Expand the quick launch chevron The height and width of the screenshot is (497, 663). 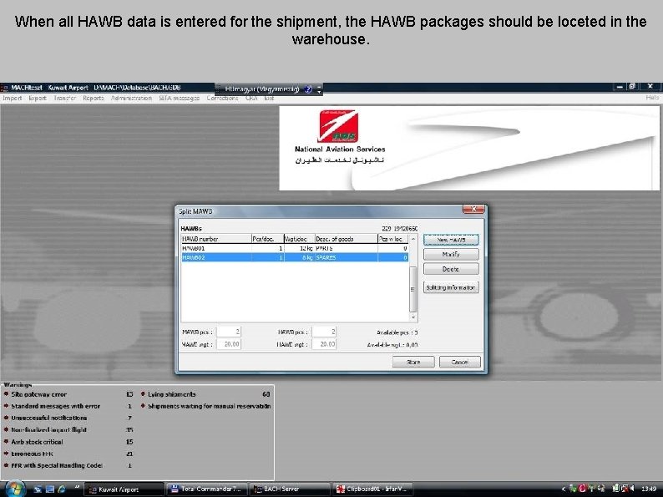77,488
